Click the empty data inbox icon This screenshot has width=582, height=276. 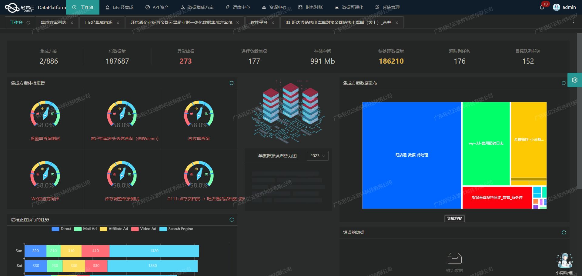click(x=454, y=258)
